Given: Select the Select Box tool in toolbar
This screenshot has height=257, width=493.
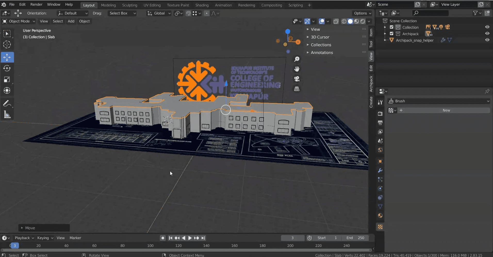Looking at the screenshot, I should pyautogui.click(x=7, y=34).
